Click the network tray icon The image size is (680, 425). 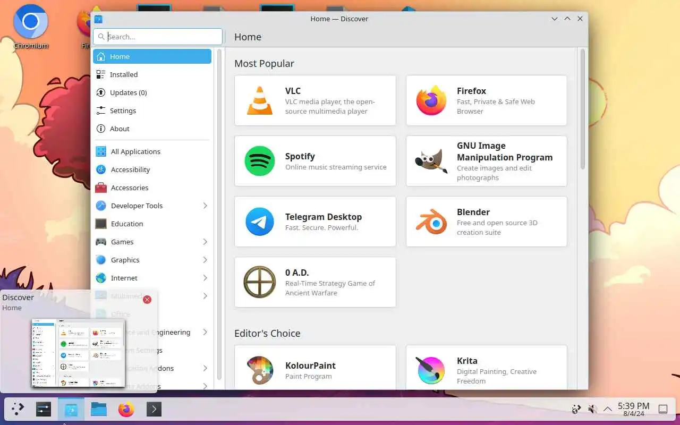tap(576, 409)
